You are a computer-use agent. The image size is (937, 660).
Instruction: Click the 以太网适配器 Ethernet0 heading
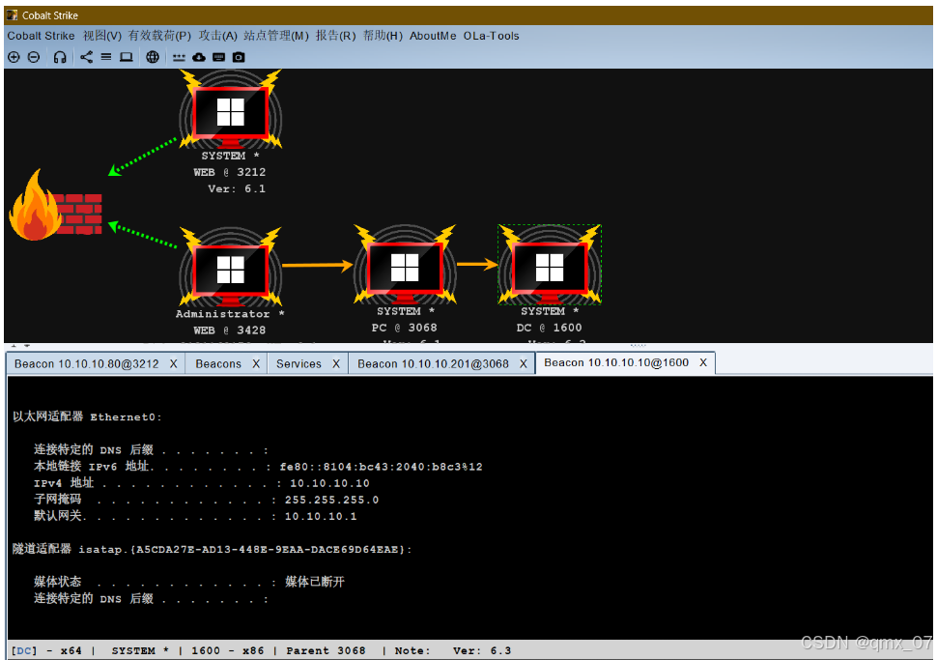[x=87, y=416]
